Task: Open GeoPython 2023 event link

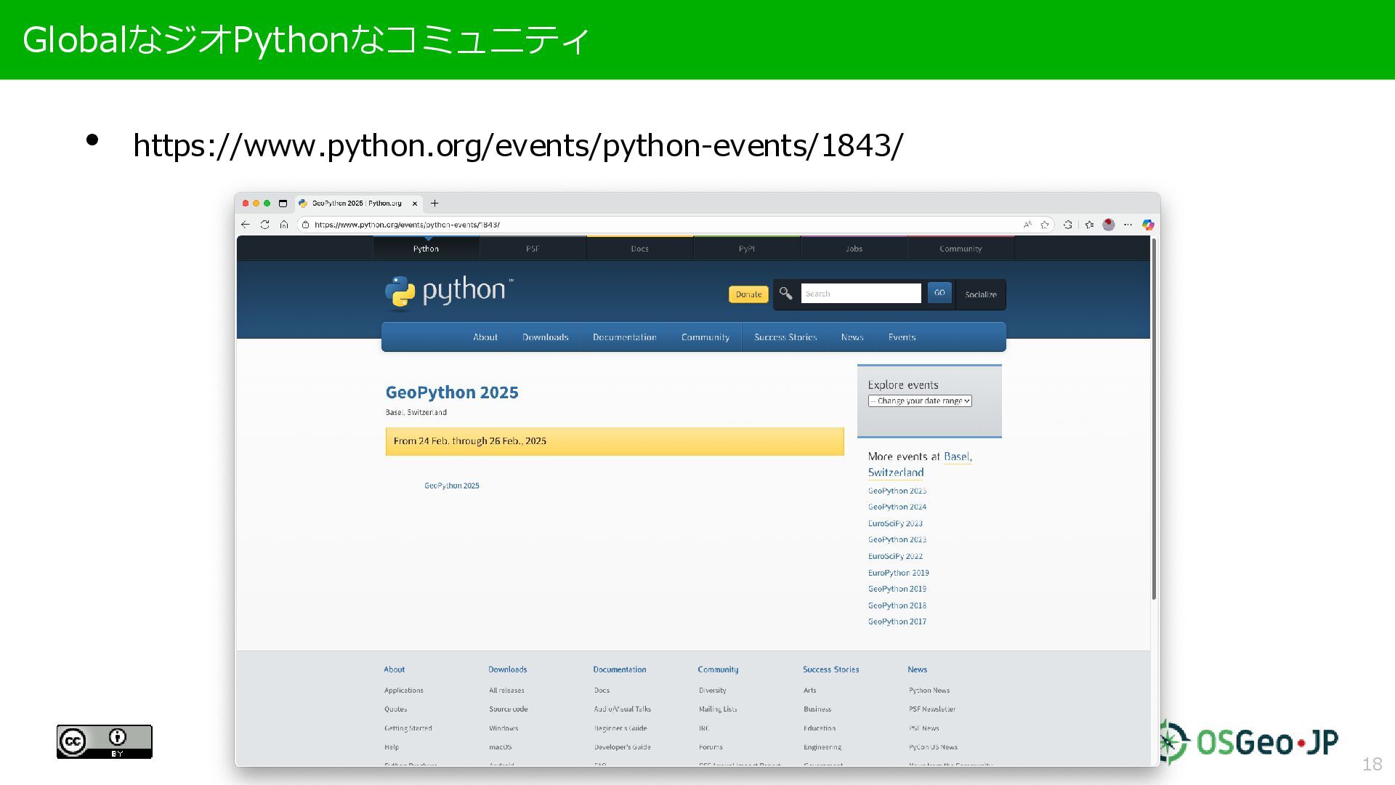Action: click(x=897, y=540)
